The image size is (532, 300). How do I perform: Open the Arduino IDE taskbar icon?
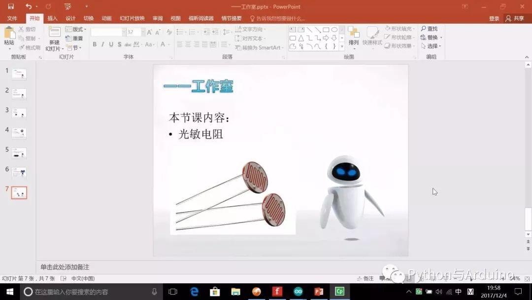(298, 292)
